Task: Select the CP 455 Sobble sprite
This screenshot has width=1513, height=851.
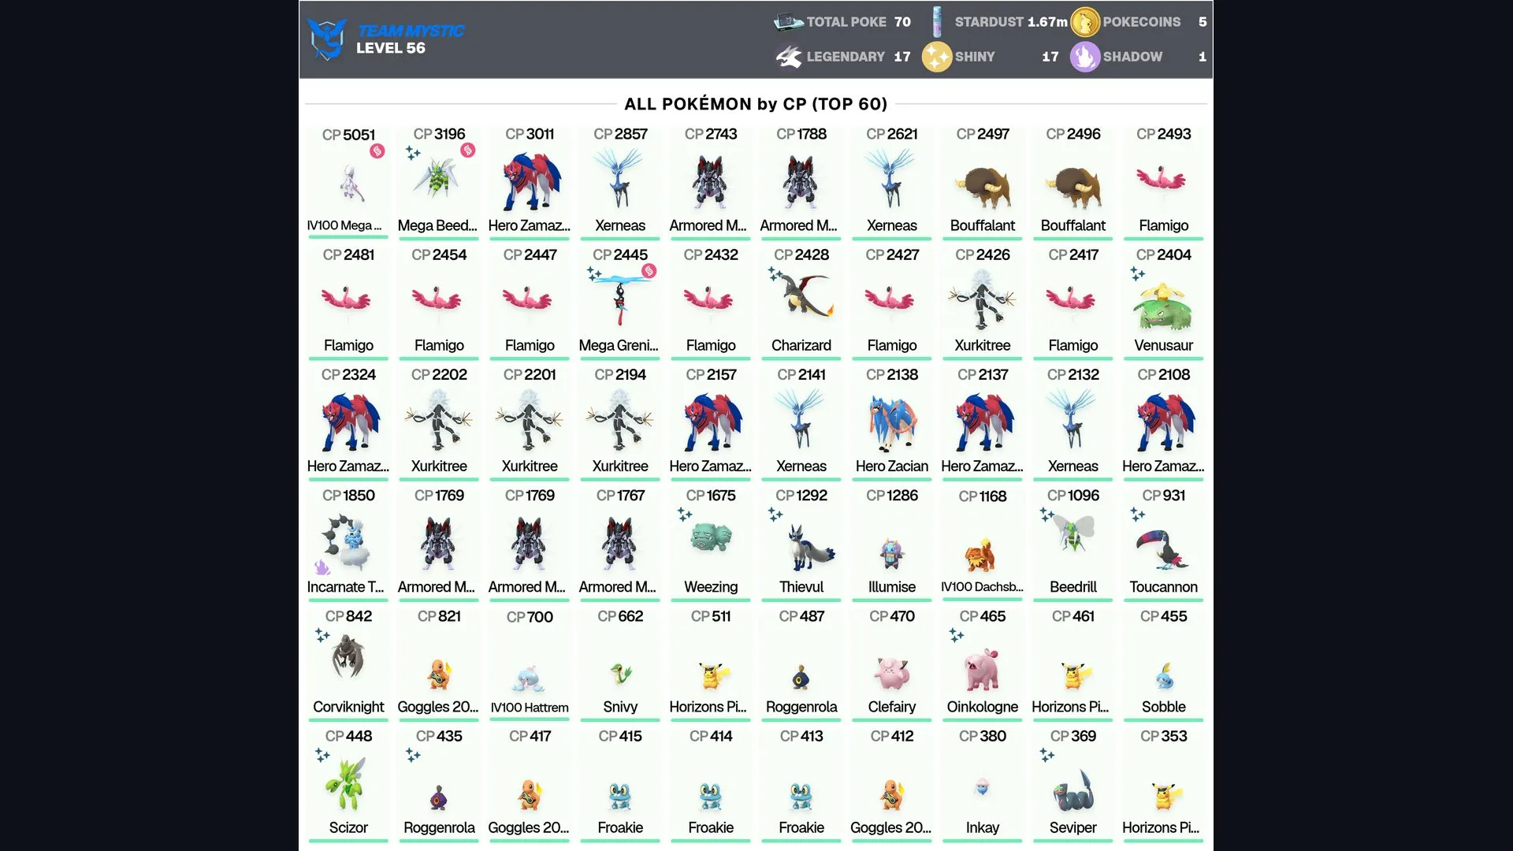Action: 1165,676
